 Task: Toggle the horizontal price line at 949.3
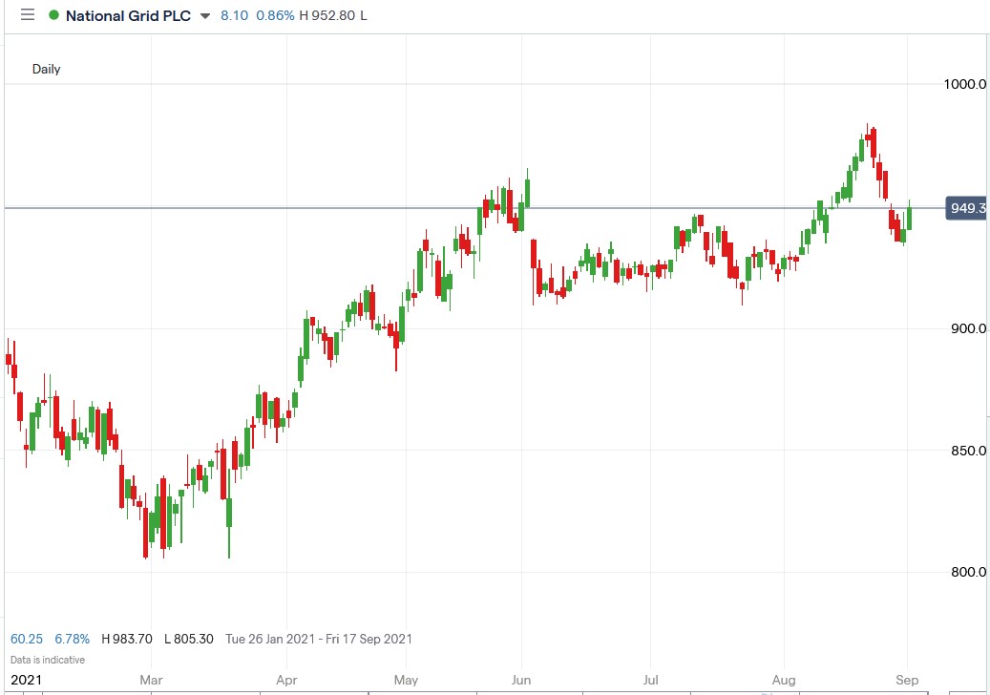pyautogui.click(x=573, y=205)
